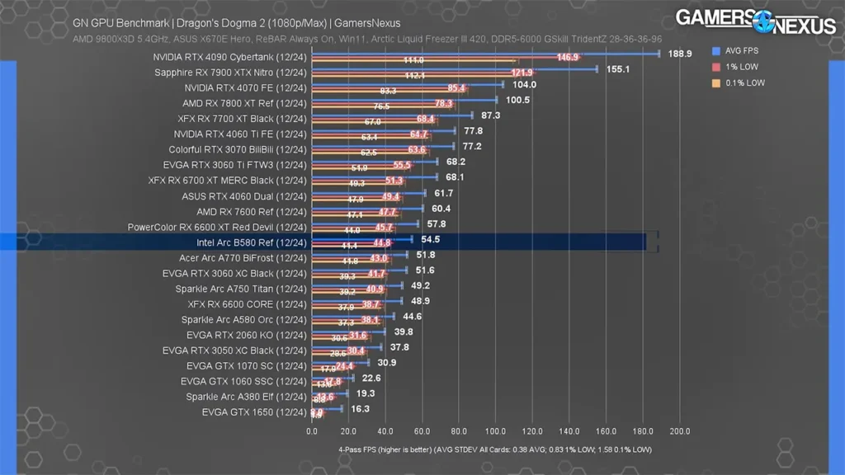Click "Sparkle Arc A580 Orc (12/24)" label
The width and height of the screenshot is (845, 475).
click(244, 320)
